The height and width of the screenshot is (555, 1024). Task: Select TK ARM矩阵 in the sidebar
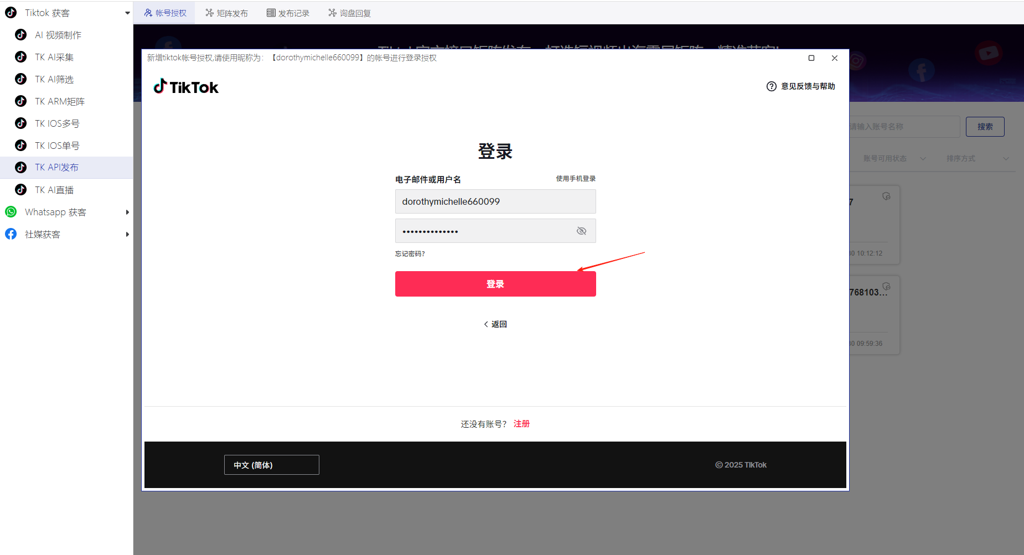(59, 101)
